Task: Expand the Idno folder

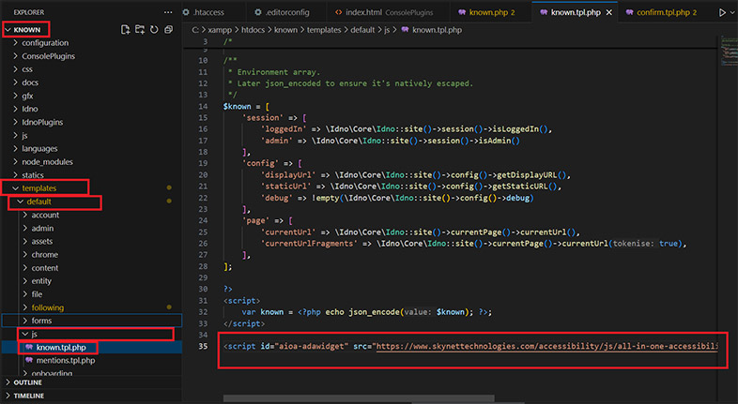Action: coord(30,109)
